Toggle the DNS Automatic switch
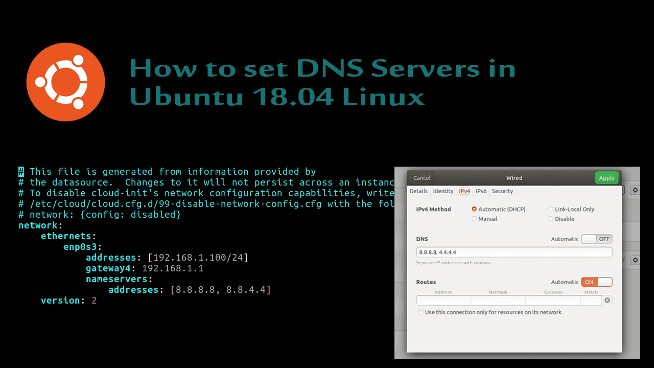 (x=596, y=239)
